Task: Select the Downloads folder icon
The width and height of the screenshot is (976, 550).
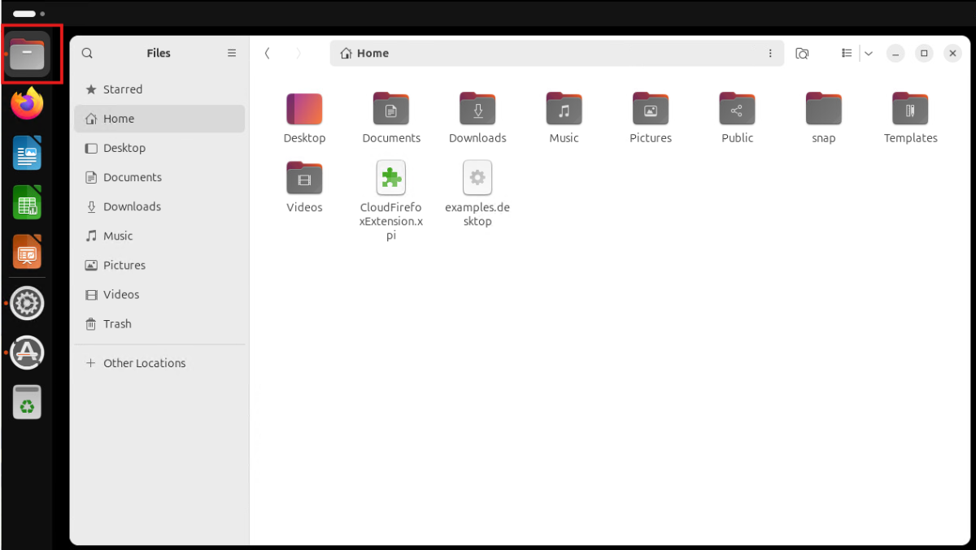Action: (x=477, y=108)
